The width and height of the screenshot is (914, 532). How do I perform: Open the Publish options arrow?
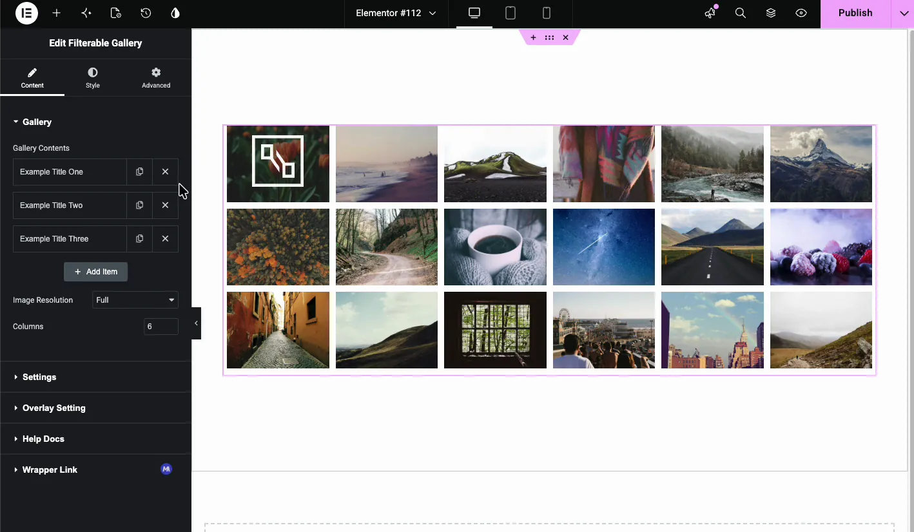[x=902, y=13]
